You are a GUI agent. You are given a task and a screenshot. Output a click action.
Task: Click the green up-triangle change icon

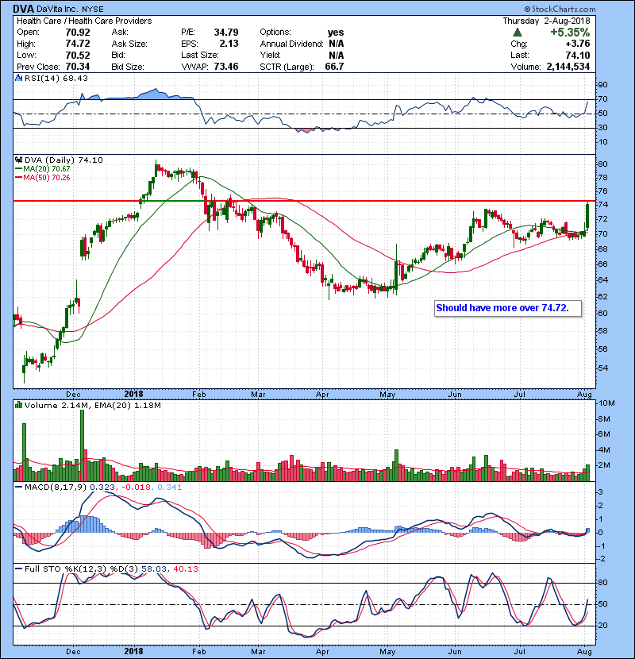coord(518,33)
